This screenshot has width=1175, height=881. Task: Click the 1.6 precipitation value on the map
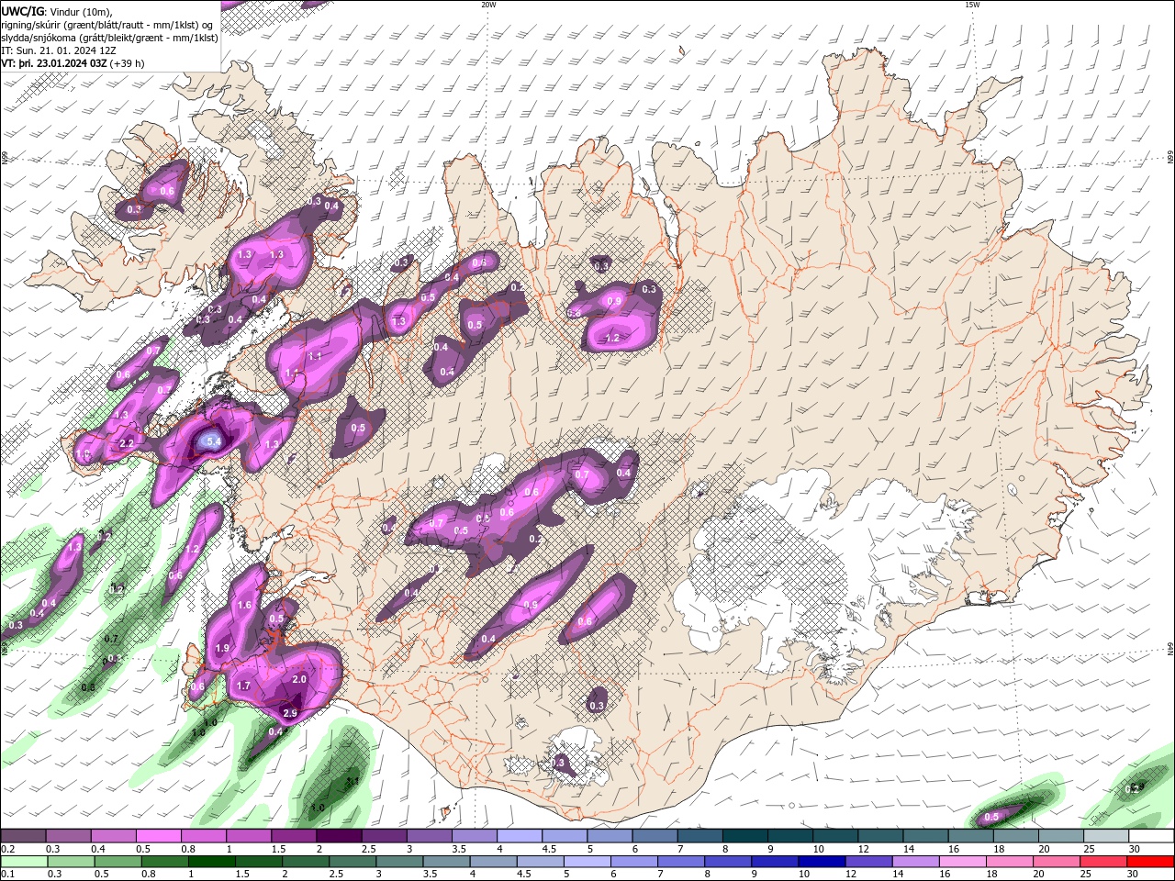244,605
